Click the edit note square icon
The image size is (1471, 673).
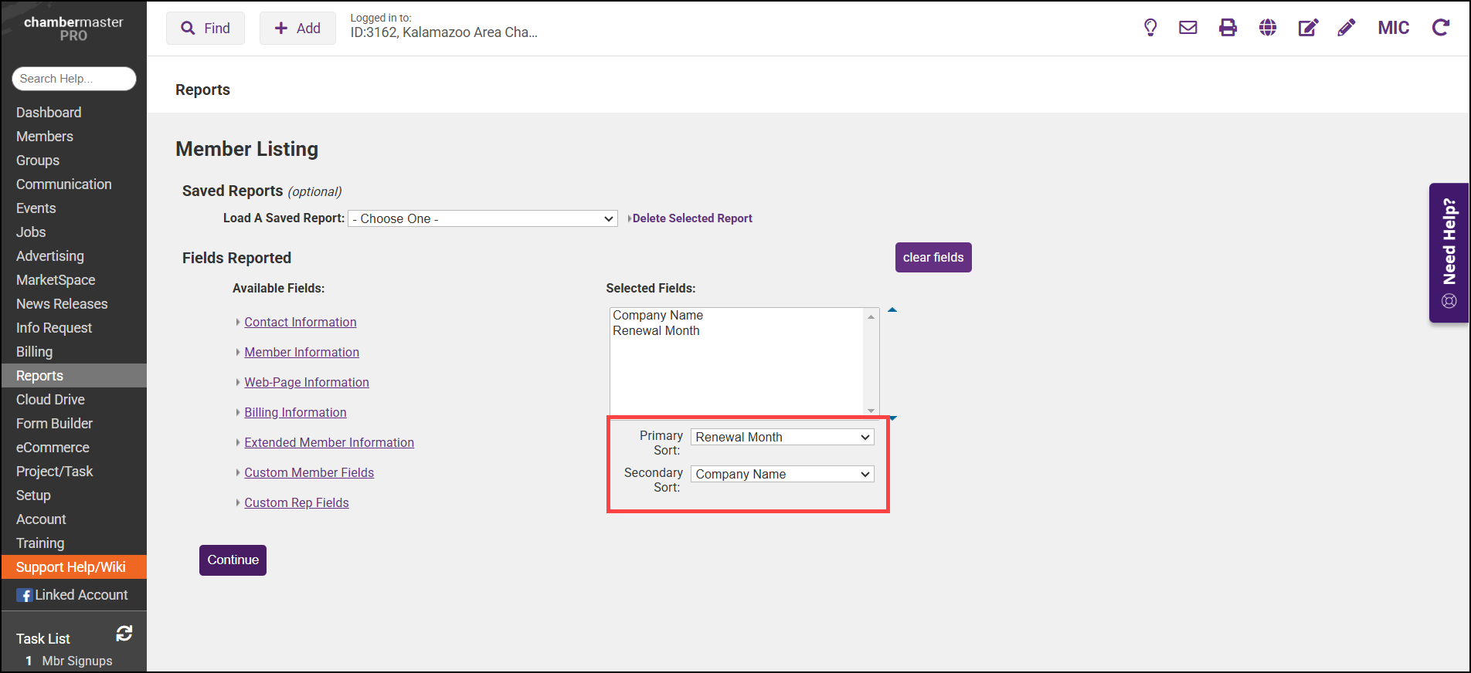pos(1307,28)
